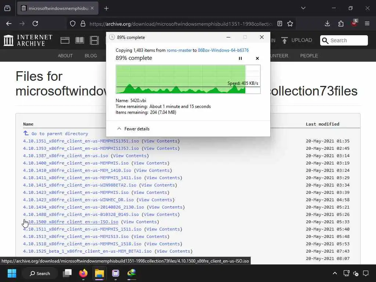The image size is (376, 282).
Task: Click the file name 5420.vbi
Action: 138,101
